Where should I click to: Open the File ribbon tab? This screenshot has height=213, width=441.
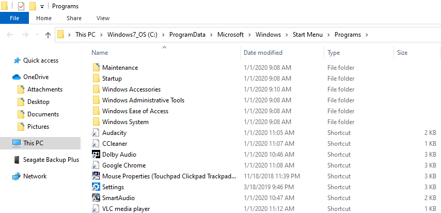point(14,18)
